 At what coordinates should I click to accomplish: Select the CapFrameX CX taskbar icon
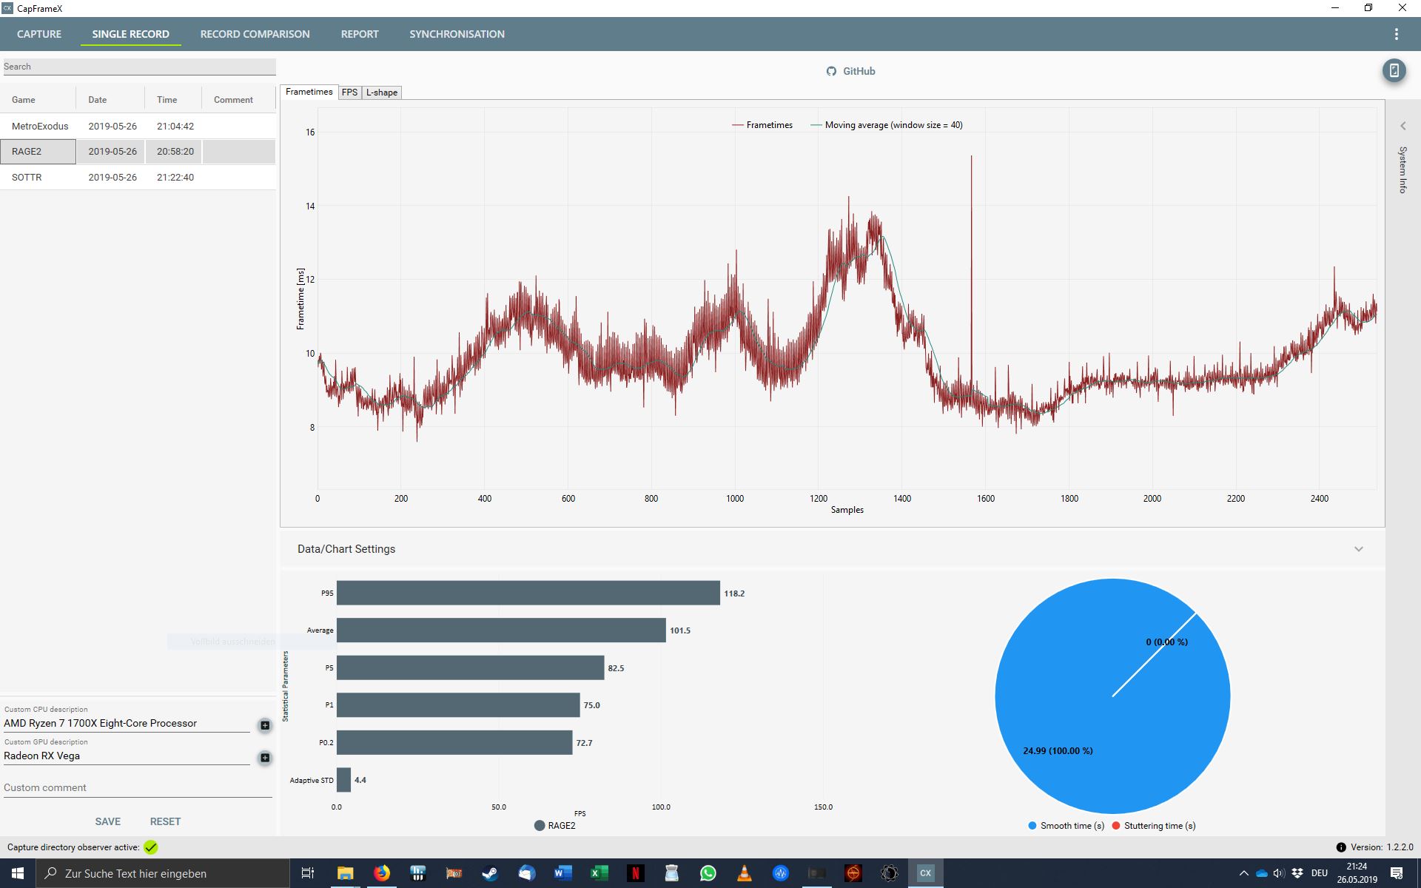click(x=925, y=873)
